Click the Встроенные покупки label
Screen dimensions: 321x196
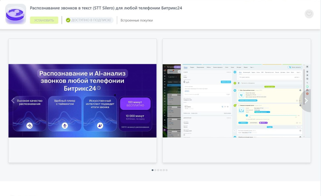(x=137, y=20)
